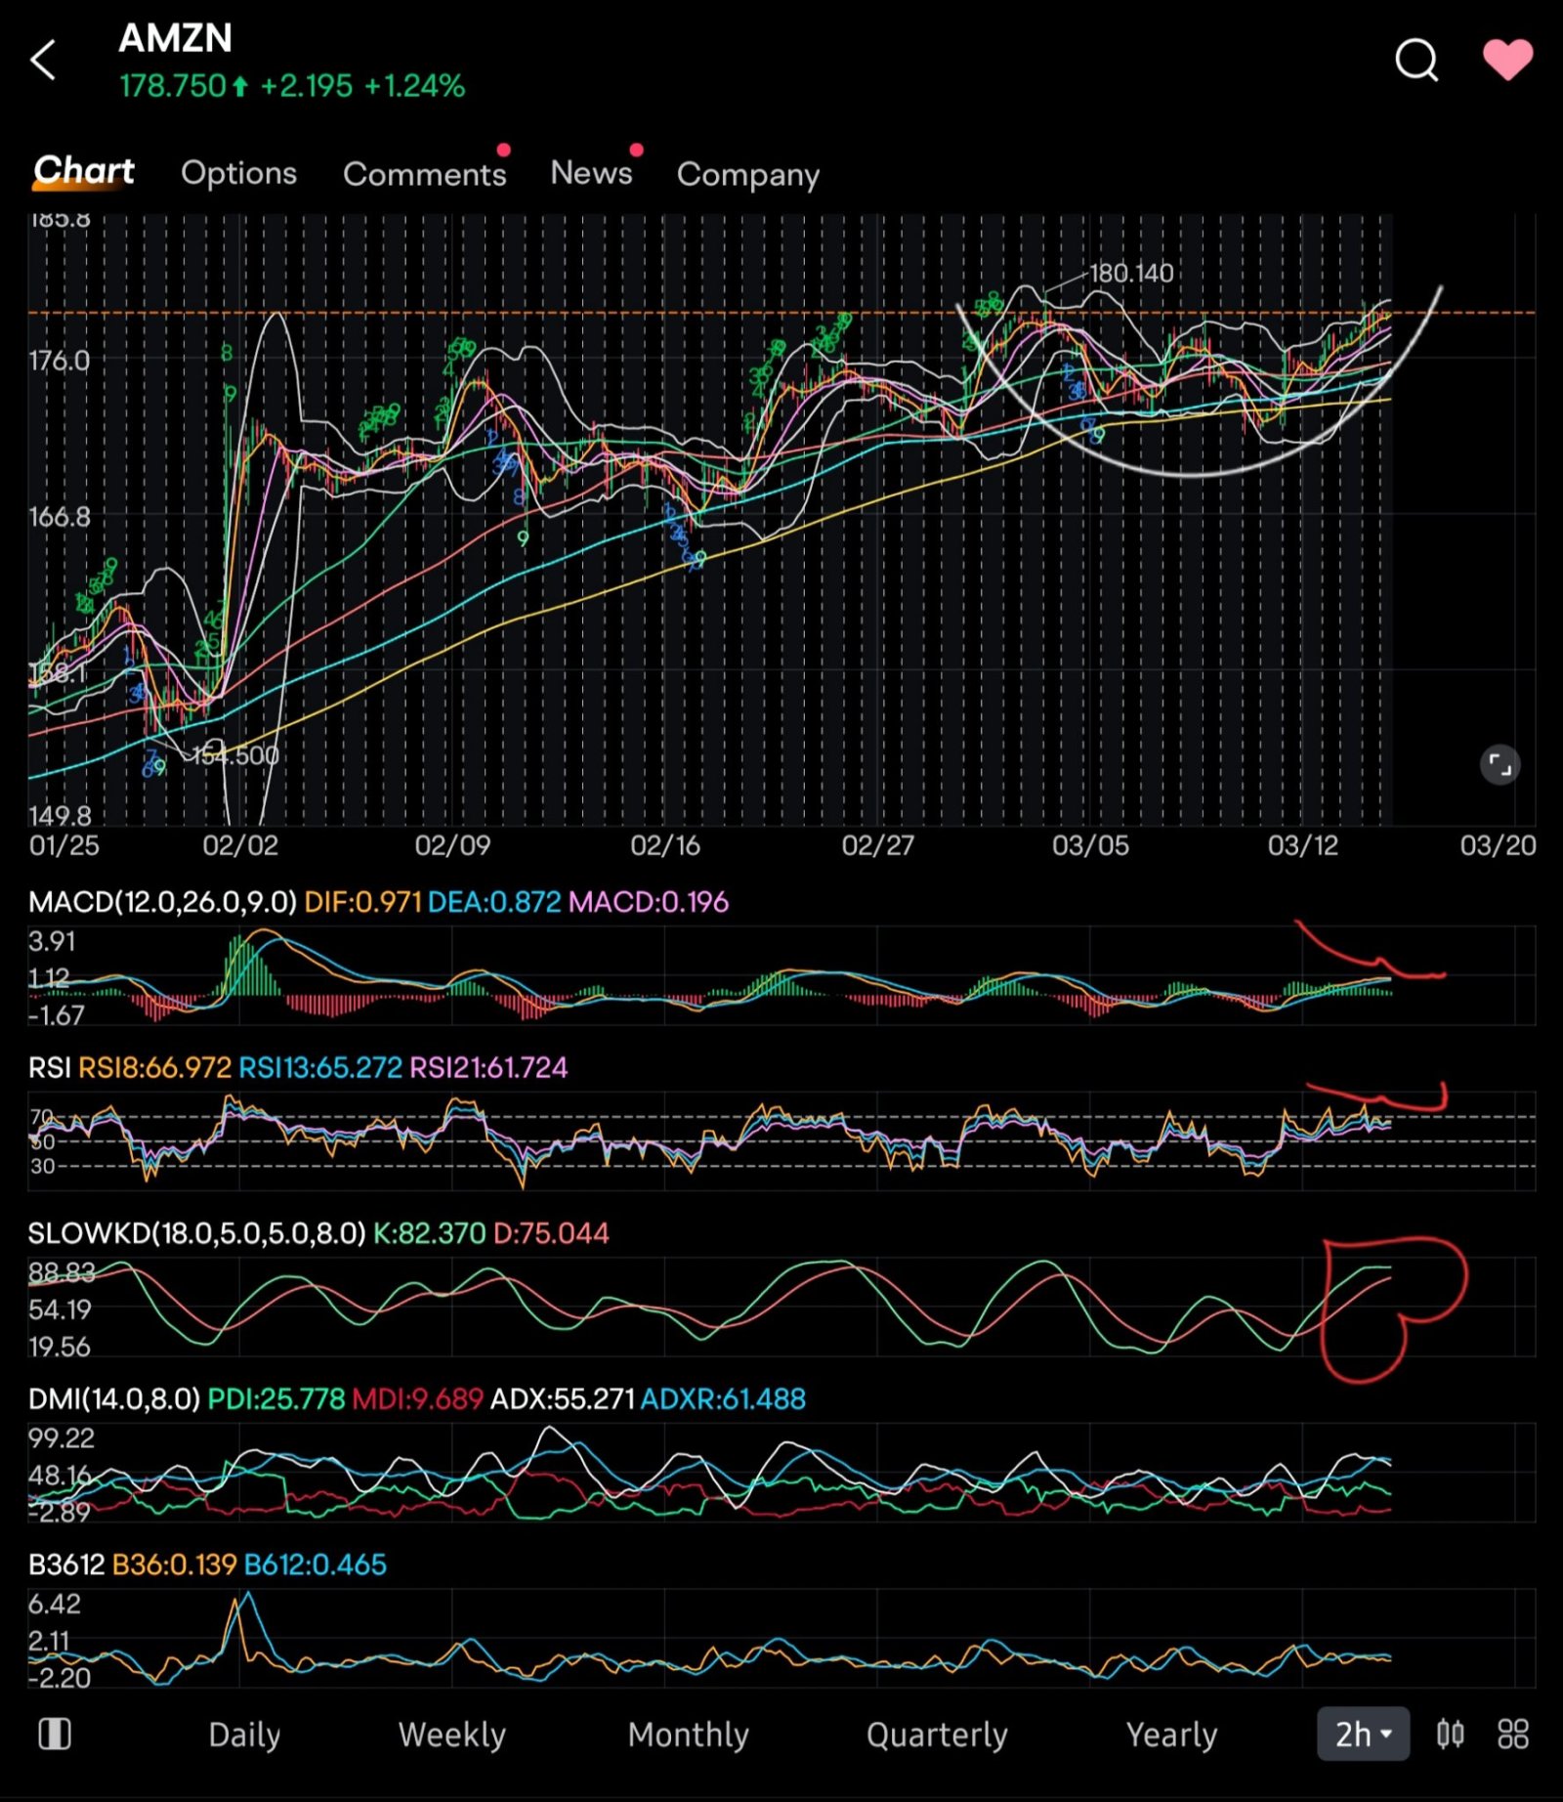Viewport: 1563px width, 1802px height.
Task: Select the Weekly timeframe
Action: pyautogui.click(x=452, y=1735)
